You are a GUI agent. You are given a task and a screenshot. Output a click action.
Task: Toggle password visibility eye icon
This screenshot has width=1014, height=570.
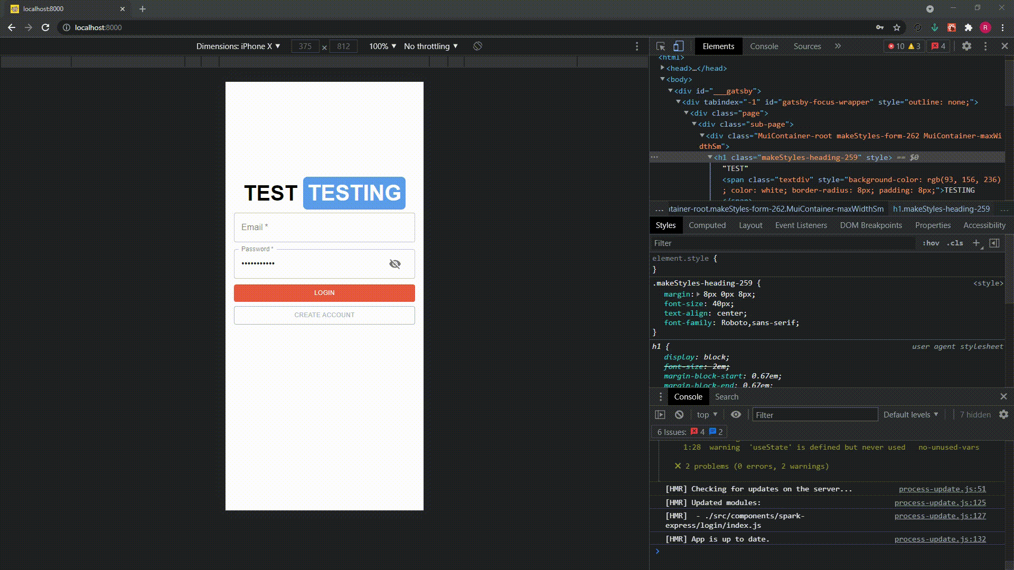tap(395, 264)
